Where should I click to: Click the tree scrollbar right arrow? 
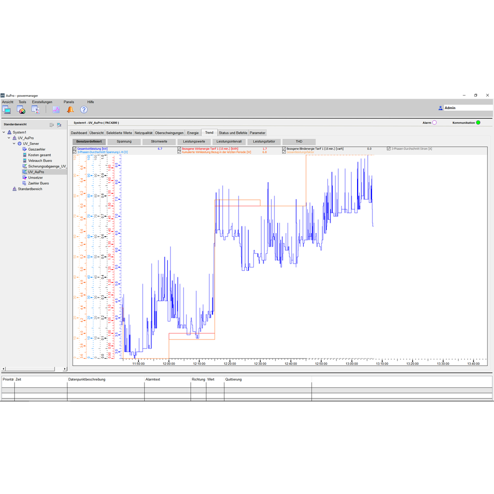65,368
